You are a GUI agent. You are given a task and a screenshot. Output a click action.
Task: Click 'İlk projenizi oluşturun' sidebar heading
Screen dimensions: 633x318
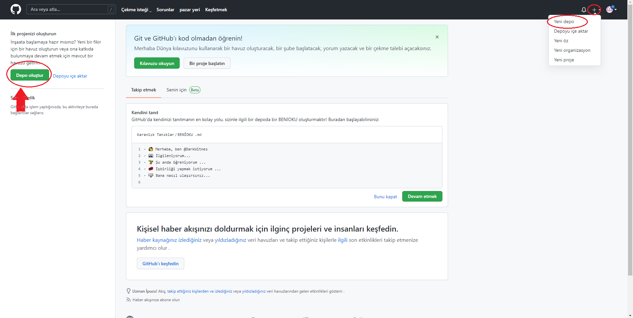(x=33, y=34)
